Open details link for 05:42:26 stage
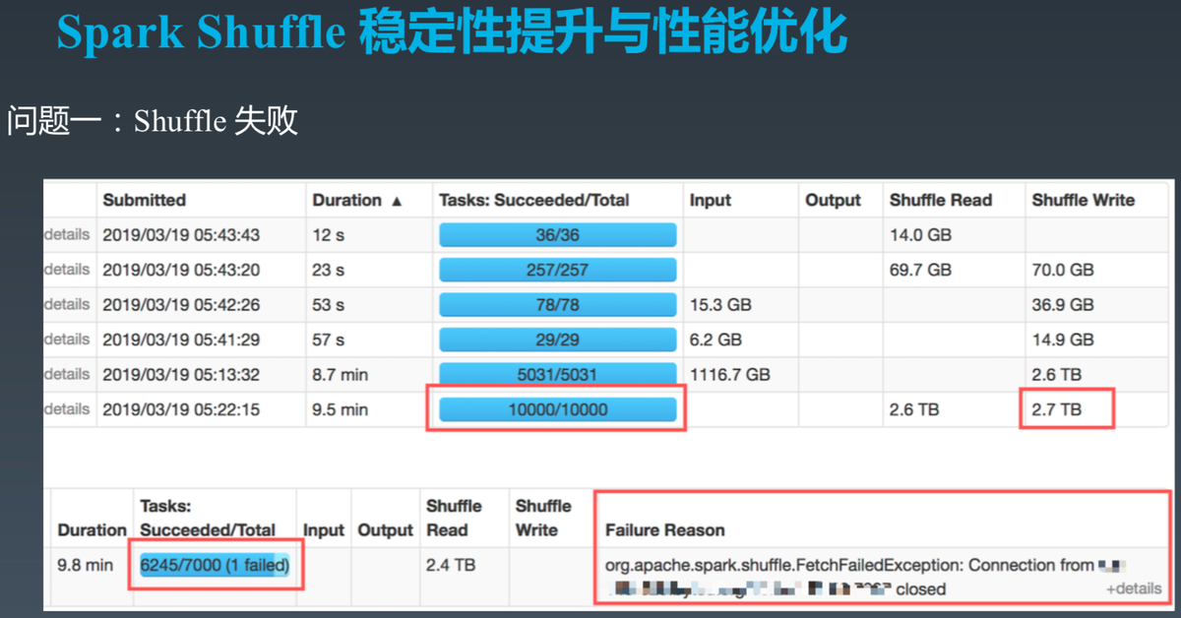This screenshot has width=1181, height=618. coord(67,304)
